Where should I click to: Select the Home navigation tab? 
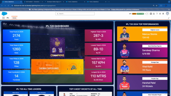(14, 18)
